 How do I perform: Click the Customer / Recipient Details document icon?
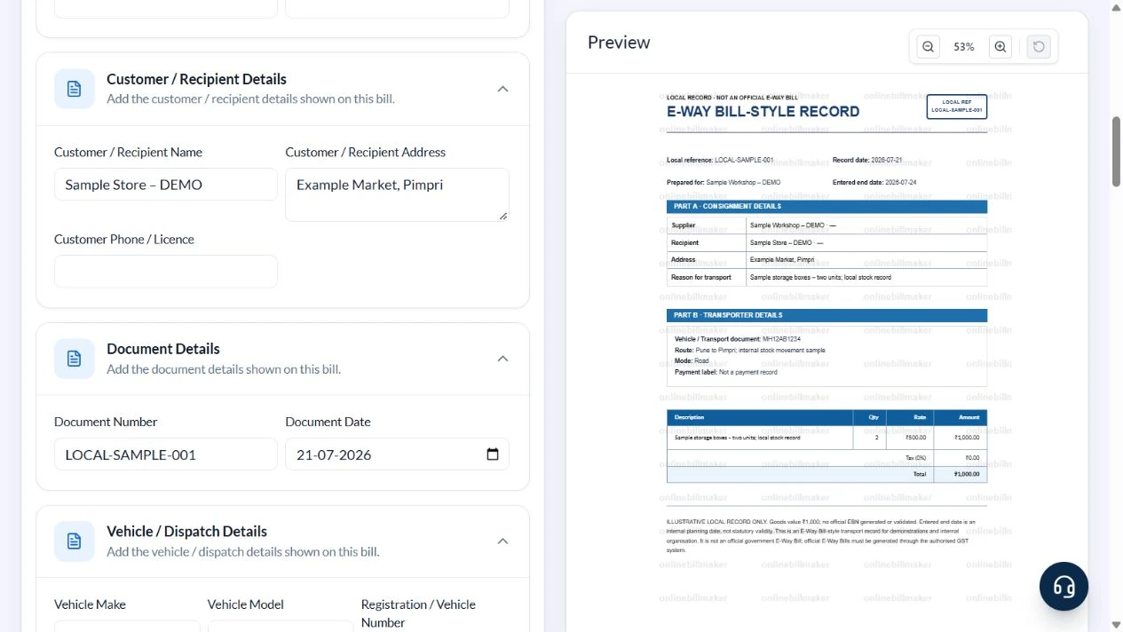[75, 89]
